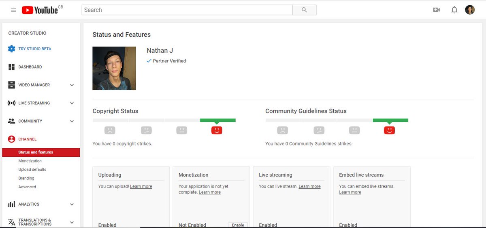Click the Video Manager sidebar label
This screenshot has height=228, width=486.
(34, 85)
